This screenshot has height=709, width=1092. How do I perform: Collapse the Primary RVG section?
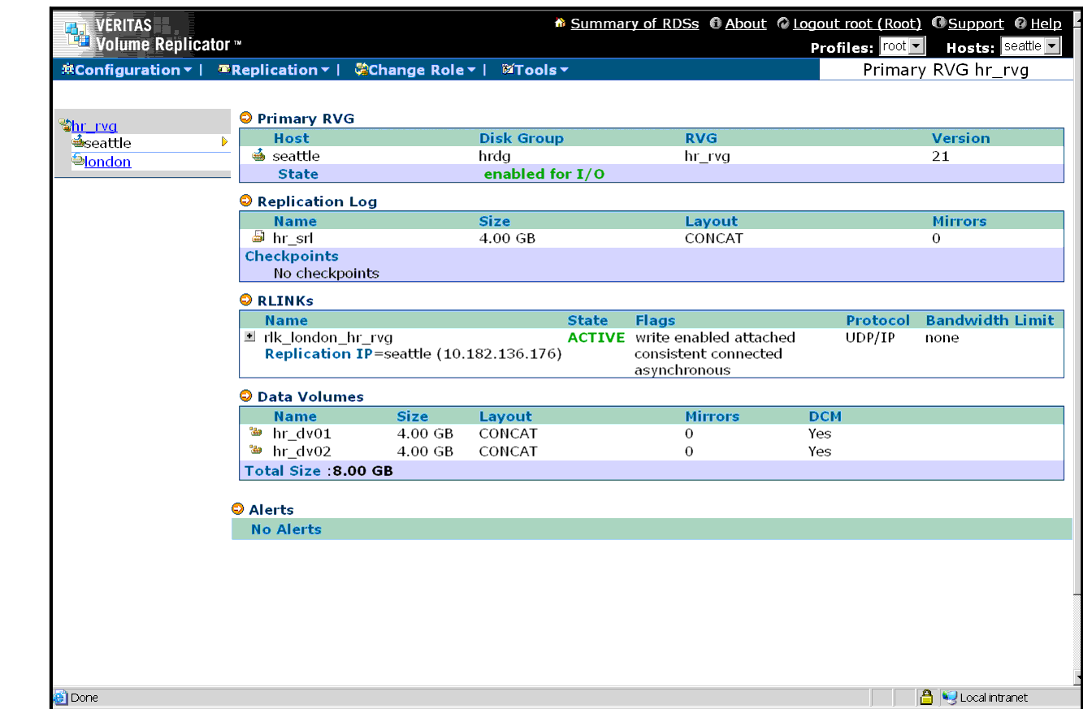click(x=246, y=118)
